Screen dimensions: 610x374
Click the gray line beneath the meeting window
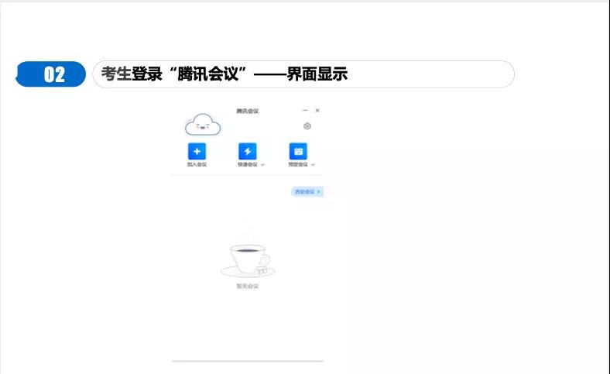tap(247, 361)
